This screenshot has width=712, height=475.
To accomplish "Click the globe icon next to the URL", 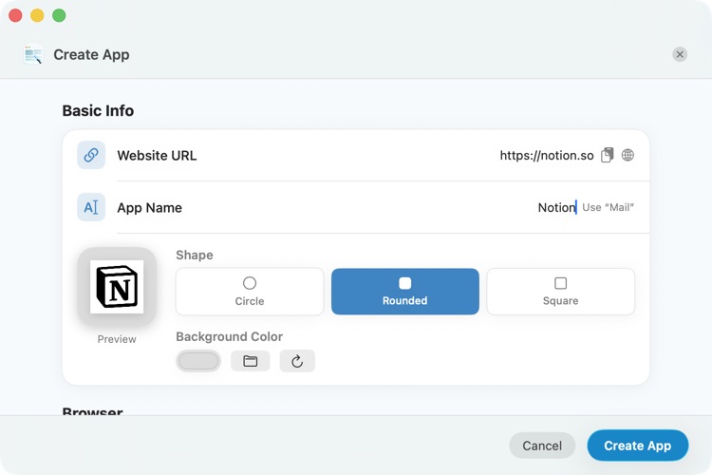I will [628, 155].
